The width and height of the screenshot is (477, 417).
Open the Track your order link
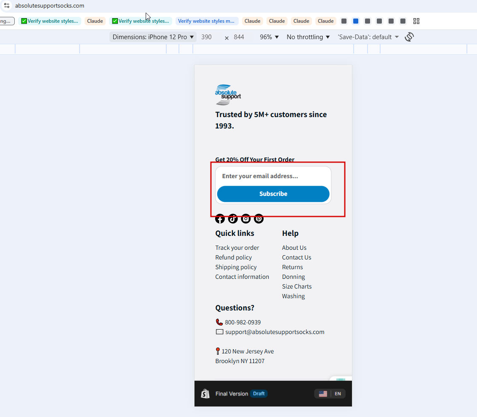click(x=237, y=248)
